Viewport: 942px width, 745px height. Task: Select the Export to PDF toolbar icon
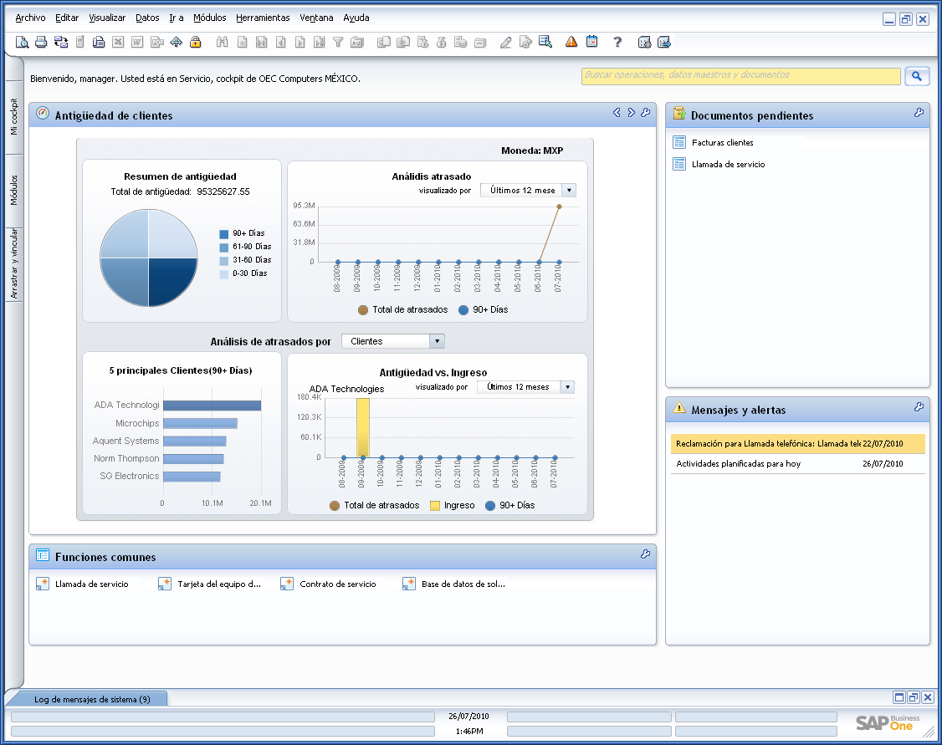157,41
